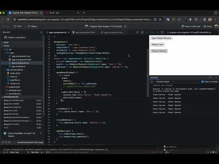Select the rxjs dependency row
The width and height of the screenshot is (219, 164).
(x=22, y=128)
